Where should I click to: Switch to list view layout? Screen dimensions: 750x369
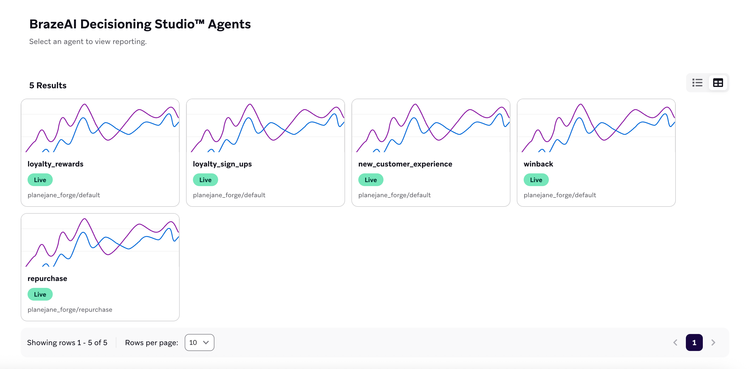pyautogui.click(x=697, y=83)
